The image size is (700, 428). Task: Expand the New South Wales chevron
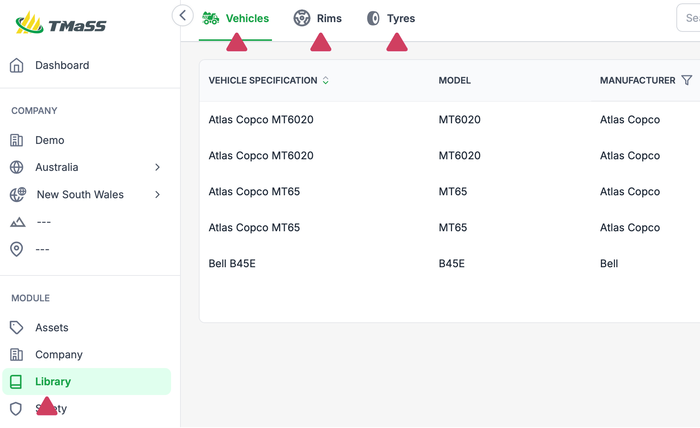click(158, 195)
